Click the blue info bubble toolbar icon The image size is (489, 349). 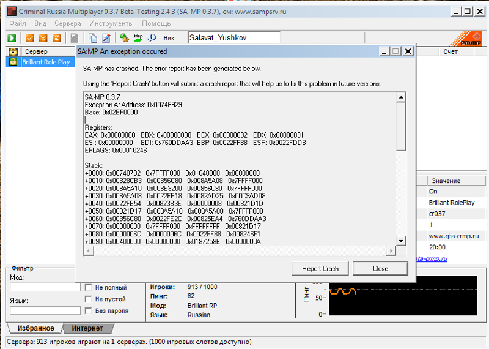point(152,38)
